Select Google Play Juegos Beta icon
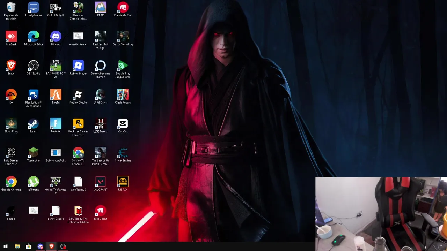 point(123,65)
